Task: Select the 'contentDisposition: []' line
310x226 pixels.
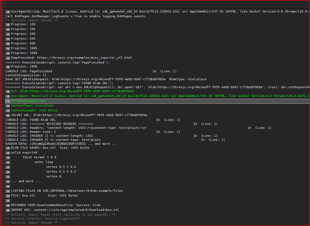Action: (x=26, y=75)
